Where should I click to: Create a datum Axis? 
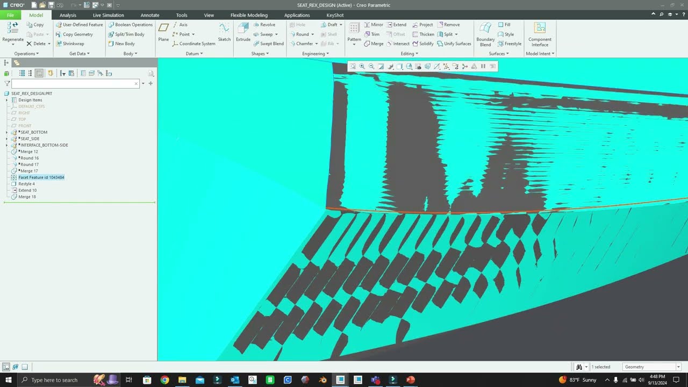(180, 25)
